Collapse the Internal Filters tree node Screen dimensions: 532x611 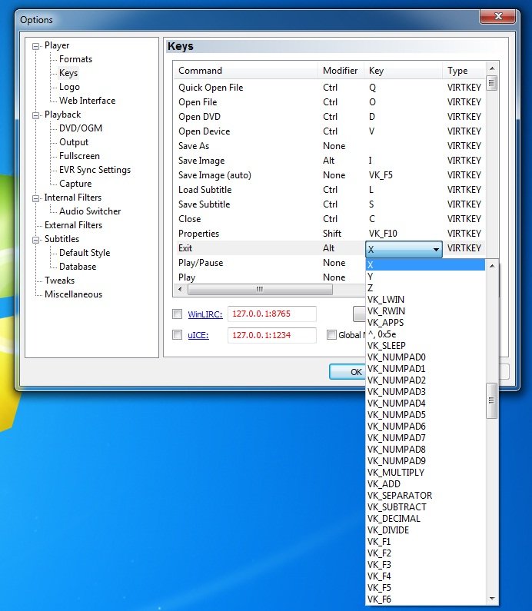pyautogui.click(x=36, y=198)
